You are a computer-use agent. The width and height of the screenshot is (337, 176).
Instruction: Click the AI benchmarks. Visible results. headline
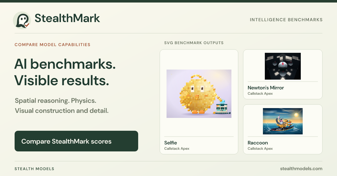(65, 72)
